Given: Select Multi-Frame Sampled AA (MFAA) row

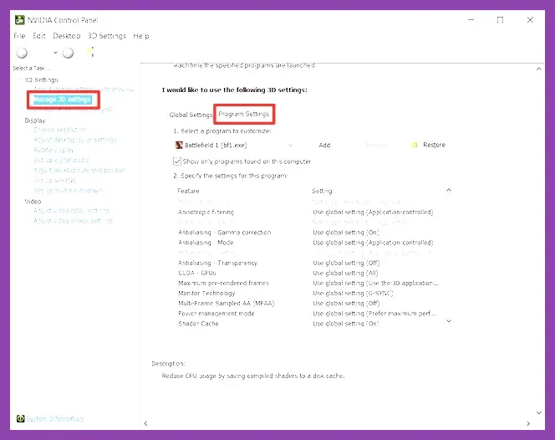Looking at the screenshot, I should [227, 304].
